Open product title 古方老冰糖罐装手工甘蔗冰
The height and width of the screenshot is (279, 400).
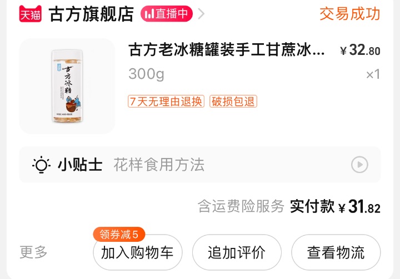tap(227, 50)
